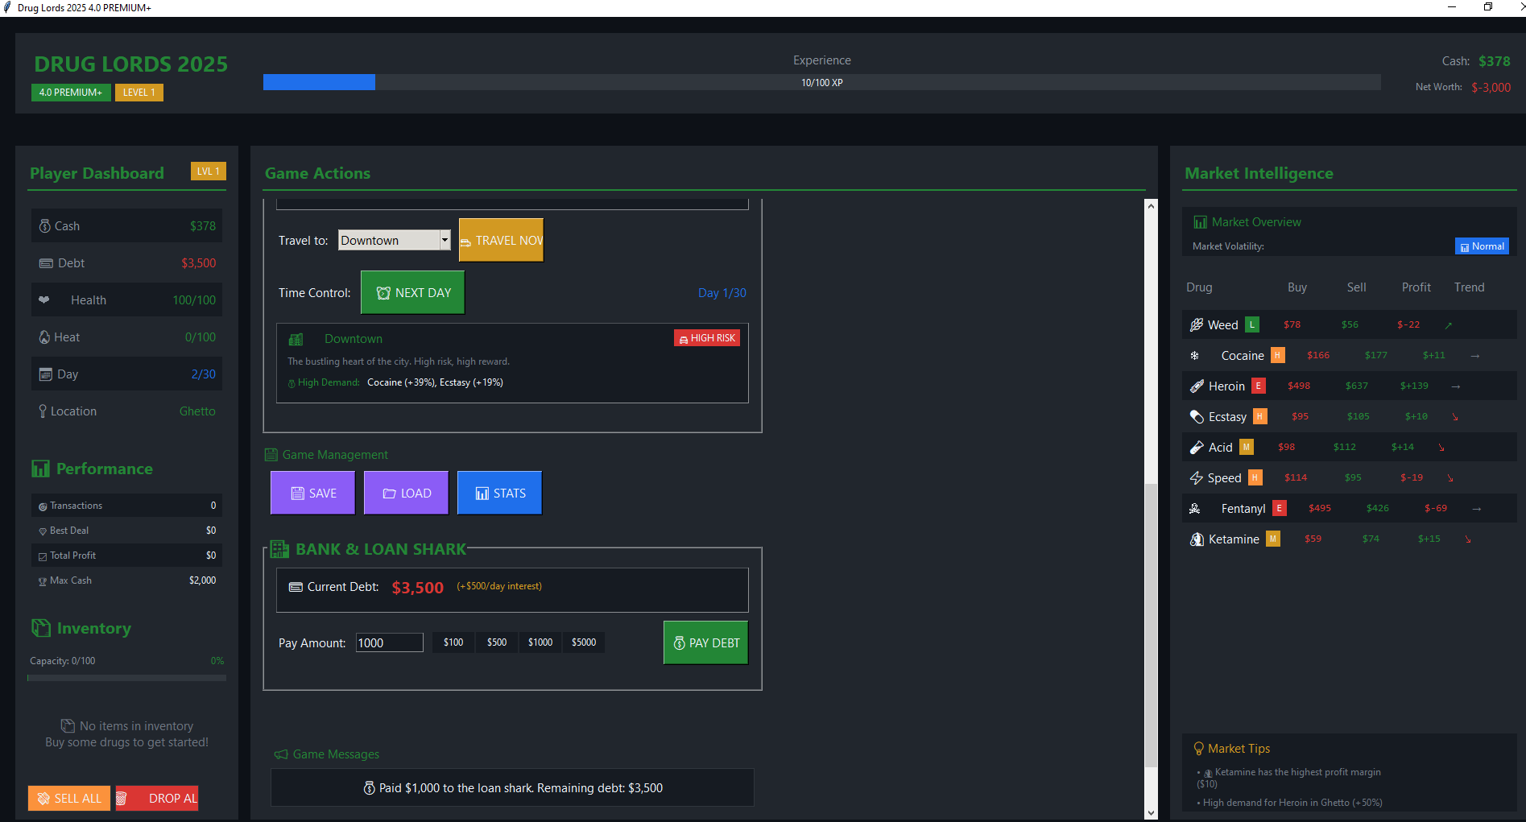Click the 4.0 PREMIUM+ badge
This screenshot has width=1526, height=822.
click(x=71, y=93)
